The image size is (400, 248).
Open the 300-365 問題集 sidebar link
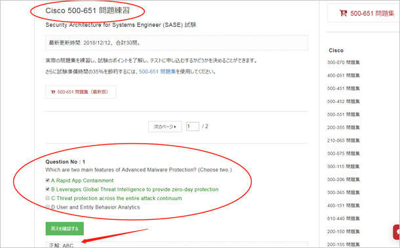coord(344,193)
